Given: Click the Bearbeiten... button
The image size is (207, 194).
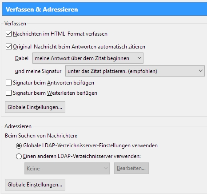Looking at the screenshot, I should point(131,168).
